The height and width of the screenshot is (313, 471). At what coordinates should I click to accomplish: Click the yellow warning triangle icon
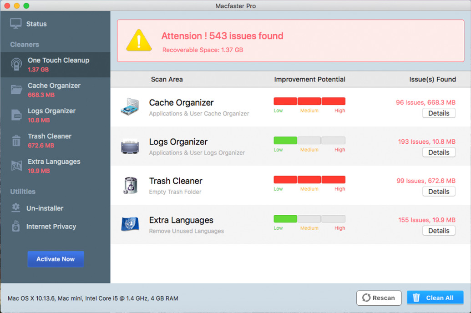click(x=139, y=40)
